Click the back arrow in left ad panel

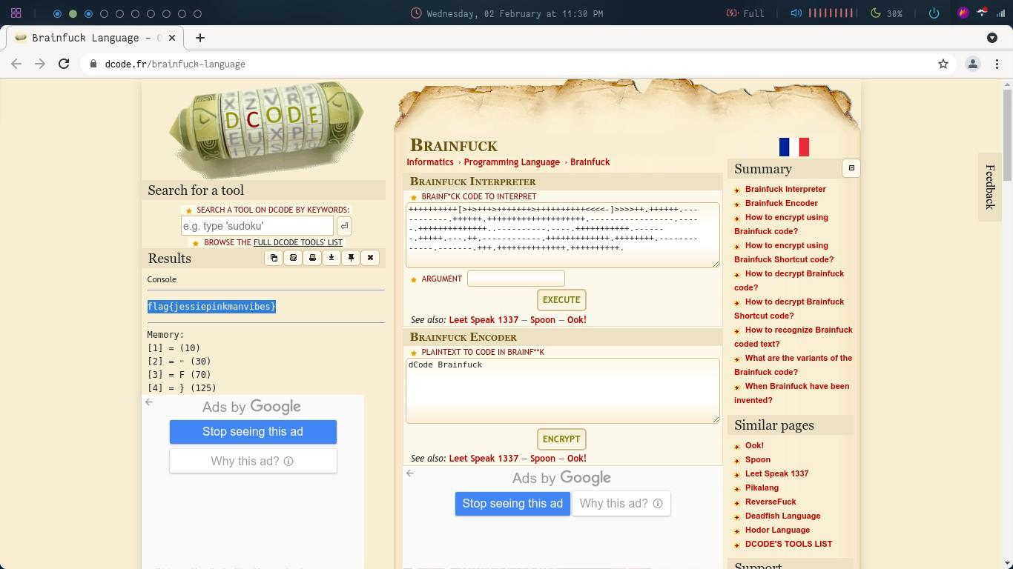[x=149, y=402]
